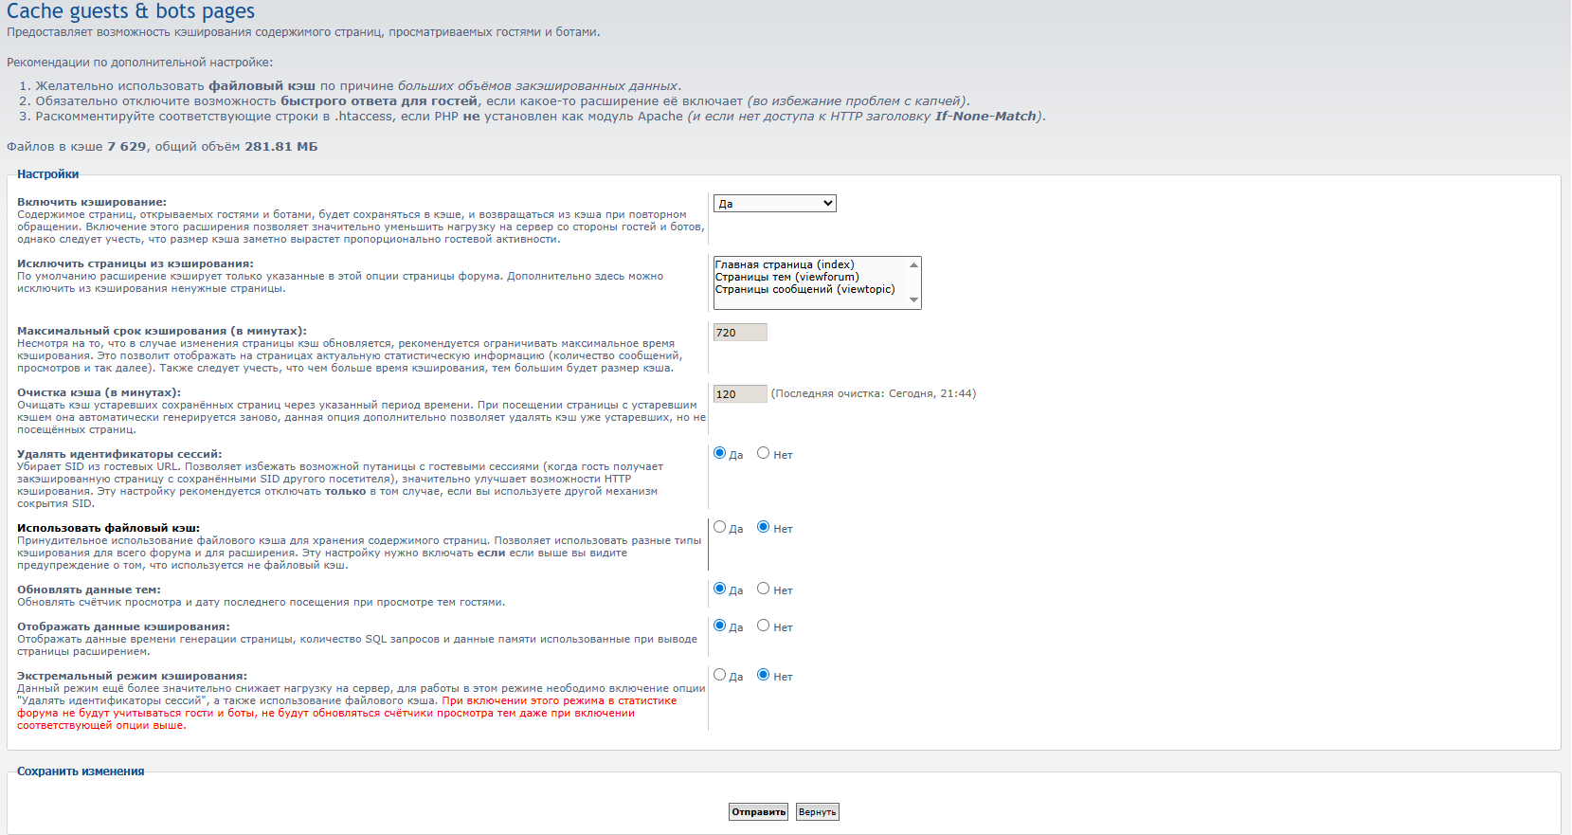Select 'Главная страница (index)' in exclusion list
The image size is (1572, 835).
(785, 265)
